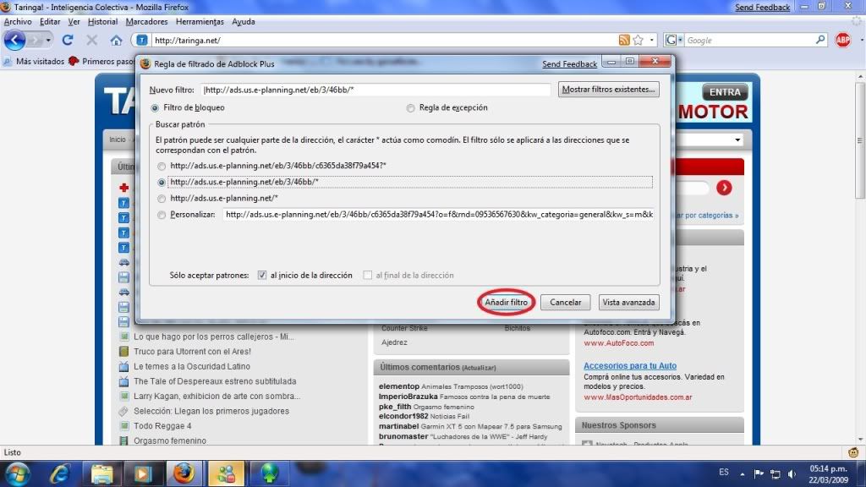The width and height of the screenshot is (866, 487).
Task: Click the Taringa site favicon in address bar
Action: click(142, 41)
